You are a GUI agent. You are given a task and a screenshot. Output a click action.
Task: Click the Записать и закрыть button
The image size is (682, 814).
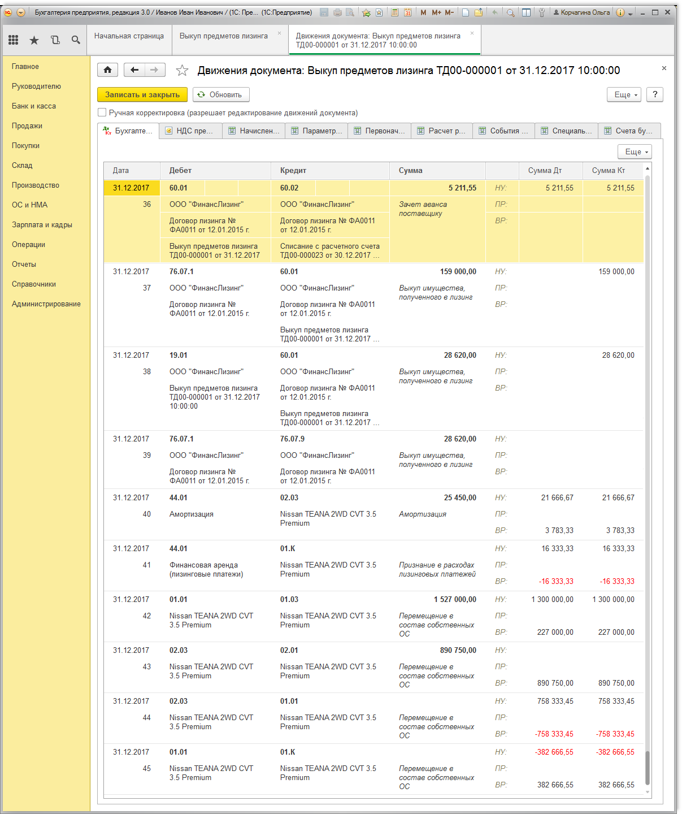[142, 94]
